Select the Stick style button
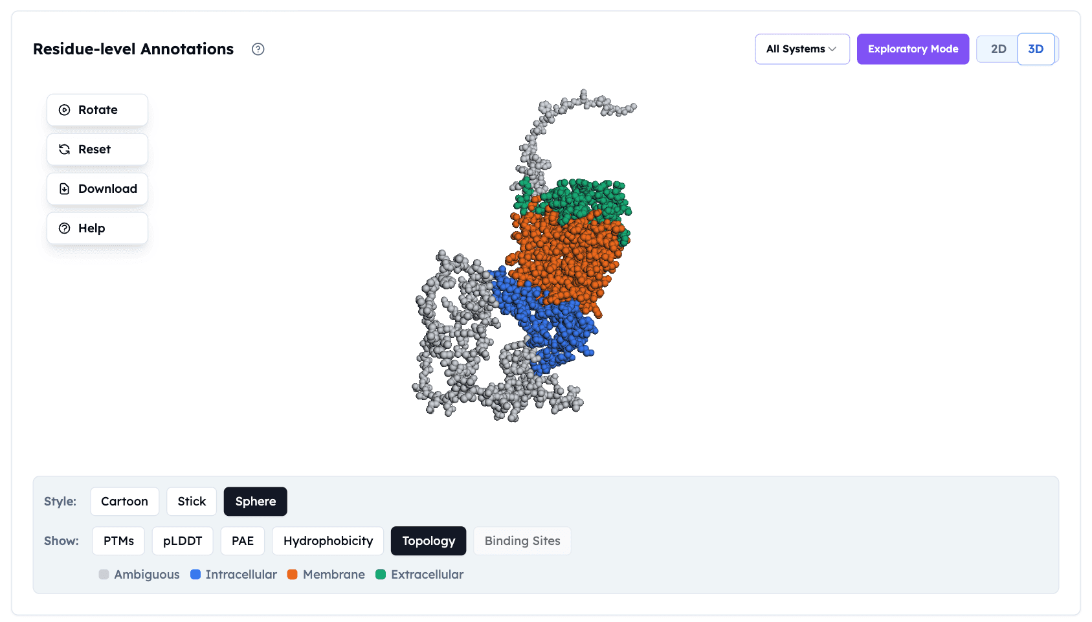The image size is (1092, 622). point(191,501)
